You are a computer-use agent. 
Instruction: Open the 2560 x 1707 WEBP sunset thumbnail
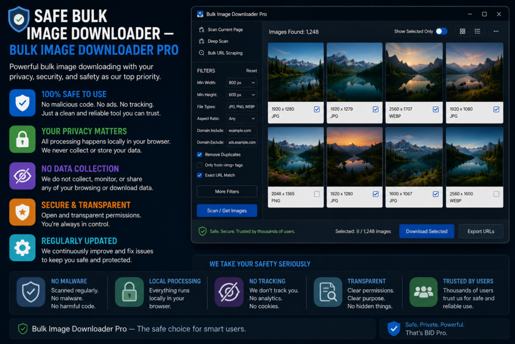(414, 72)
